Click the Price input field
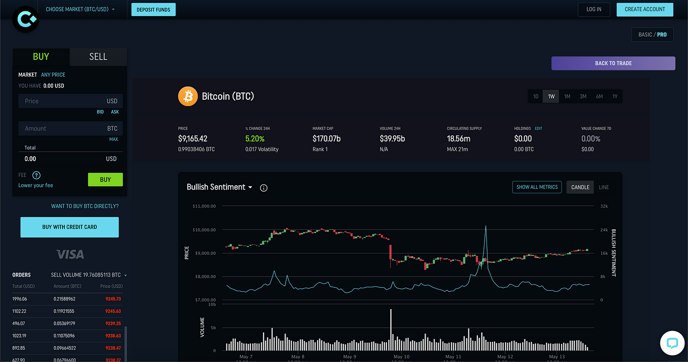Image resolution: width=688 pixels, height=362 pixels. click(71, 101)
